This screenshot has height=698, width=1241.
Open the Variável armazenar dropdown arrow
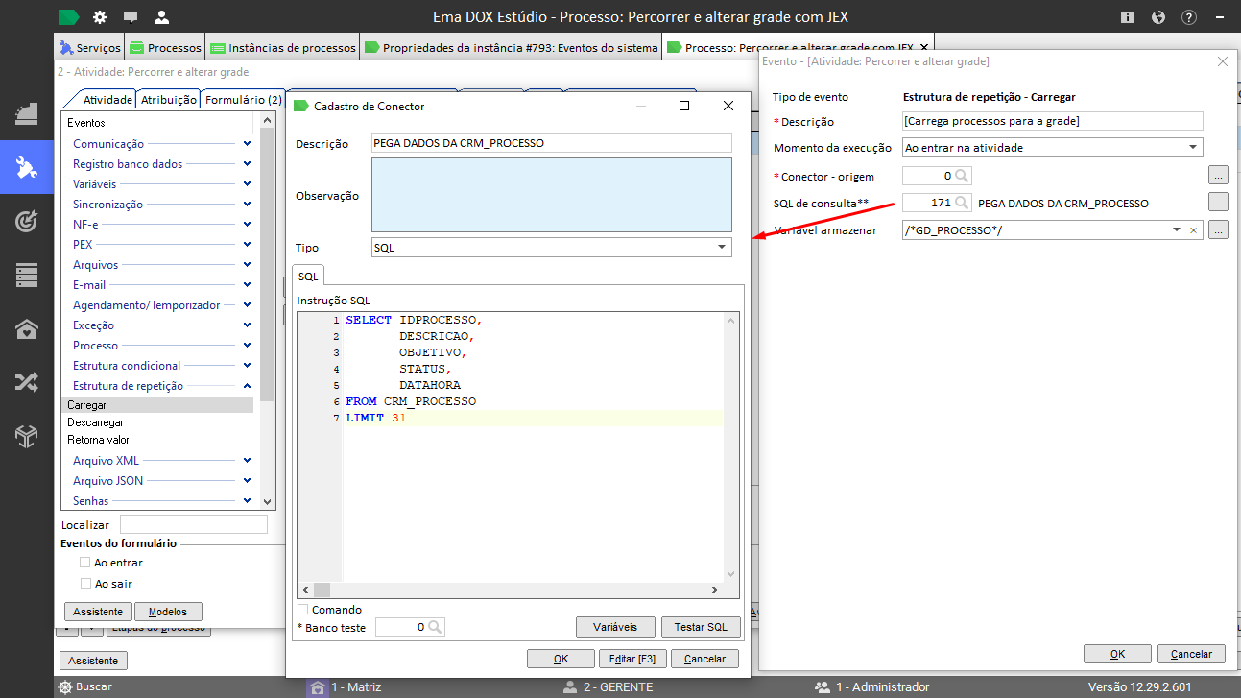click(1177, 230)
